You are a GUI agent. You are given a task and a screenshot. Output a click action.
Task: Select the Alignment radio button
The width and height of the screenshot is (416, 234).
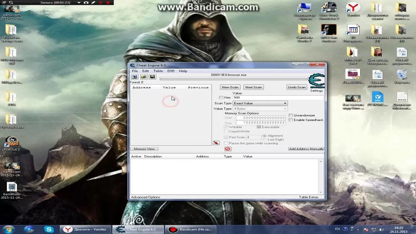click(x=265, y=136)
